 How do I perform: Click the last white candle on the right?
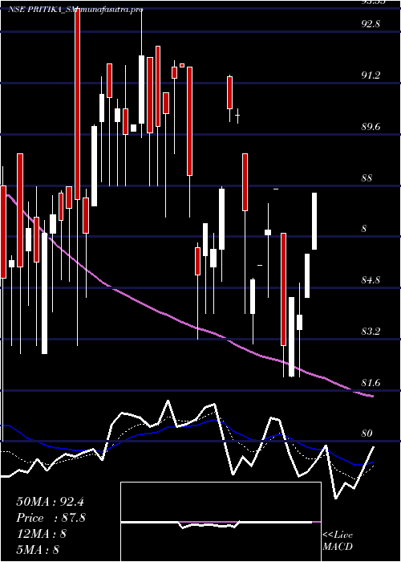tap(314, 221)
